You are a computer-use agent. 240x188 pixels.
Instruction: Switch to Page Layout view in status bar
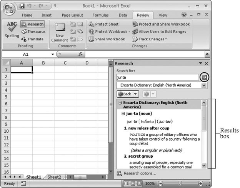[133, 183]
